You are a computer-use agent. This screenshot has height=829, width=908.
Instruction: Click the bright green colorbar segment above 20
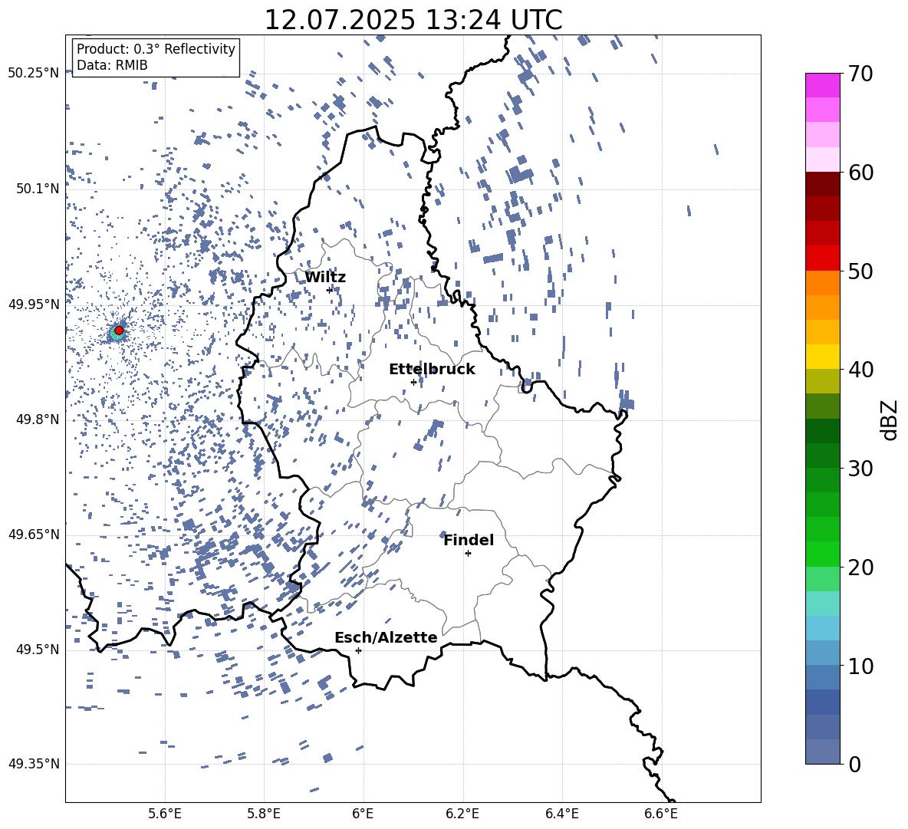click(822, 554)
